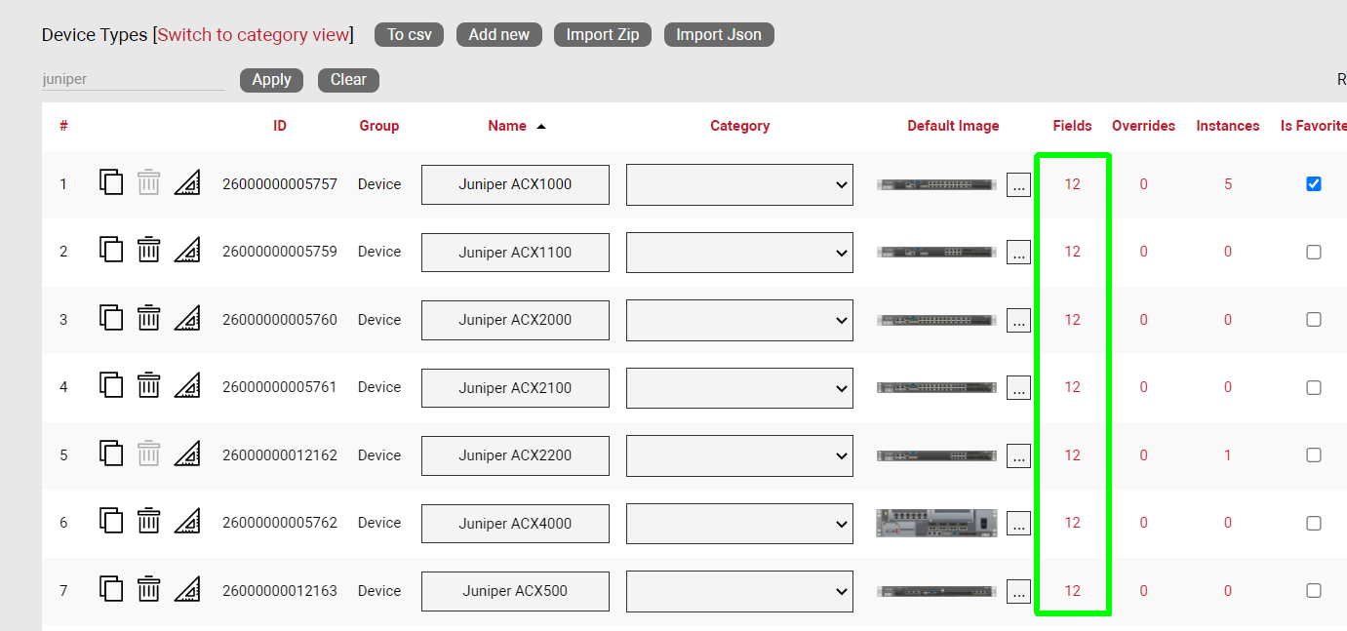This screenshot has width=1347, height=631.
Task: Delete the Juniper ACX1100 device type
Action: click(x=148, y=251)
